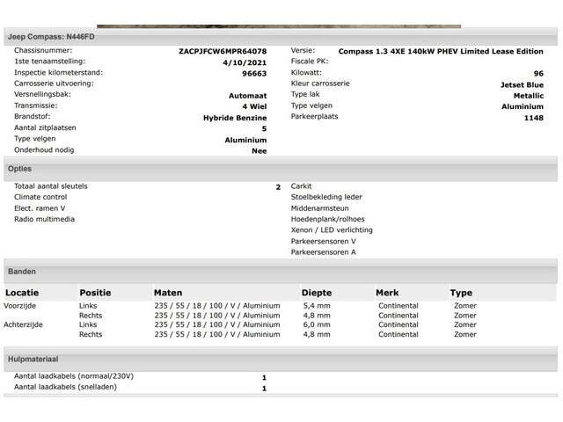Click the Diepte column header

(317, 293)
